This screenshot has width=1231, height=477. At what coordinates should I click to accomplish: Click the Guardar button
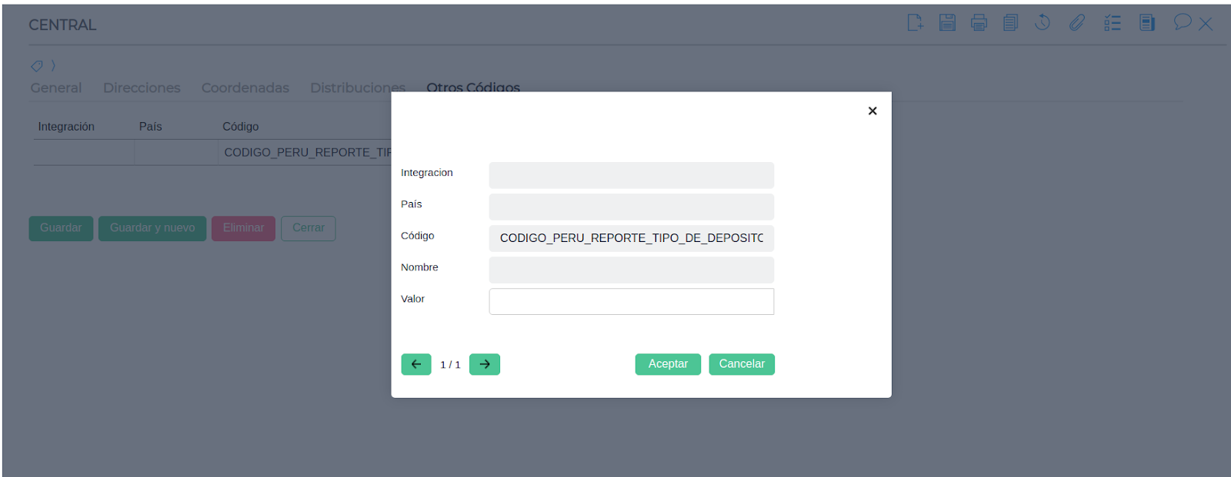(x=61, y=228)
